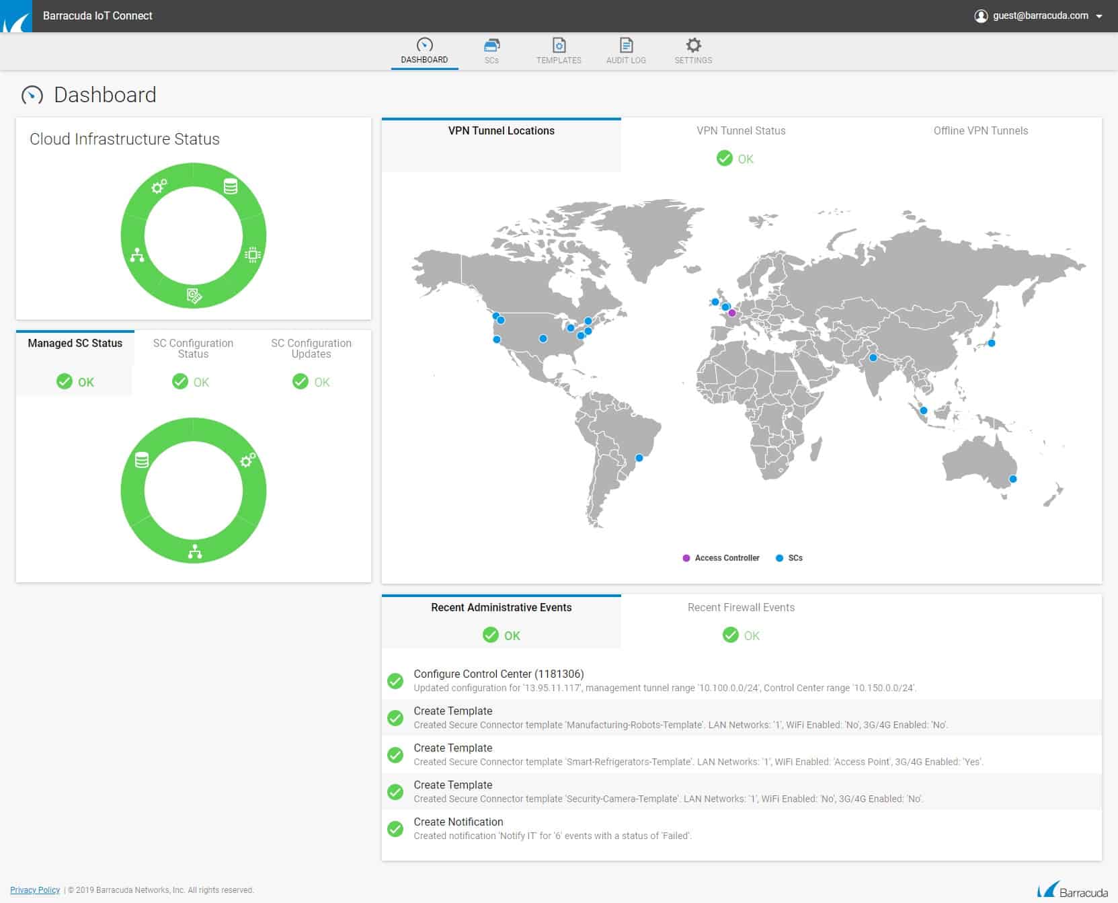
Task: Click green check icon beside Create Notification
Action: click(x=395, y=828)
